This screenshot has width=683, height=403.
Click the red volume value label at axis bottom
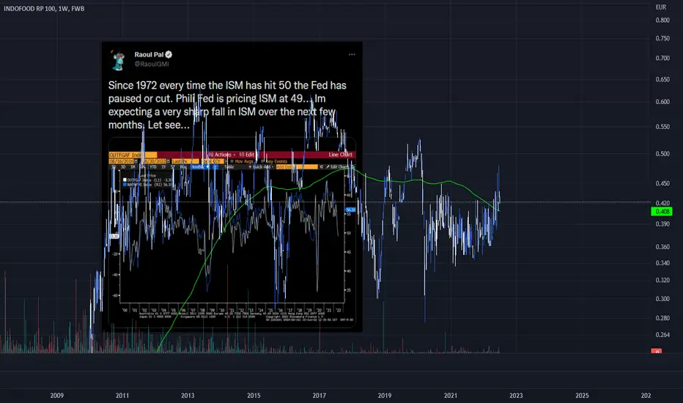(x=656, y=351)
